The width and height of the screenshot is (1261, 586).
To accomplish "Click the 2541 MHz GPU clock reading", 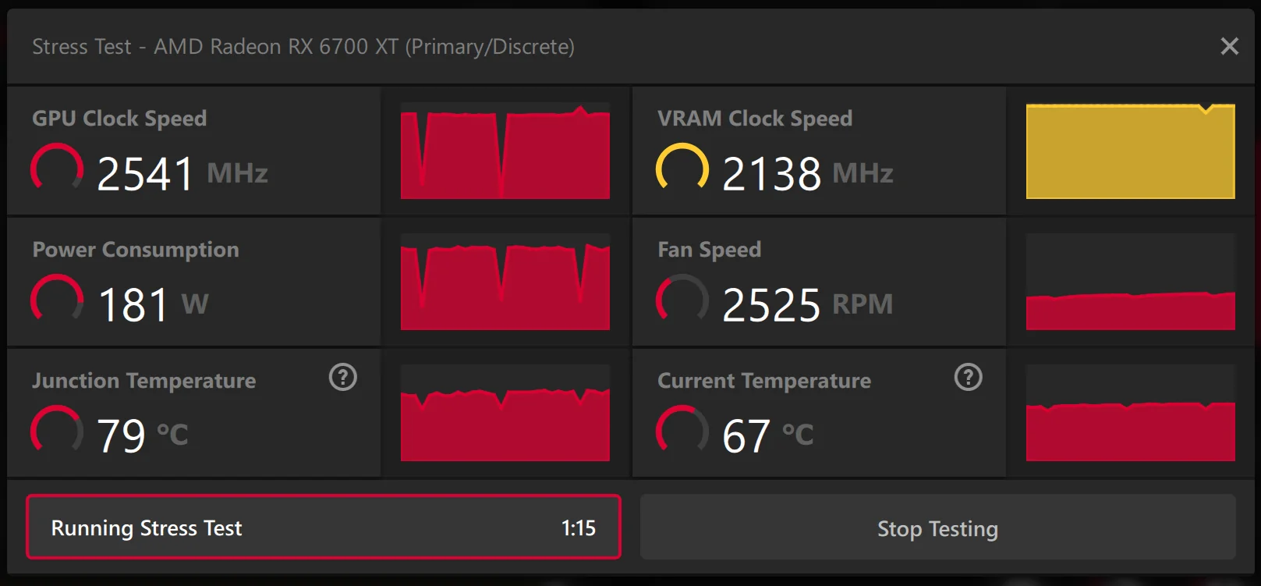I will point(145,173).
